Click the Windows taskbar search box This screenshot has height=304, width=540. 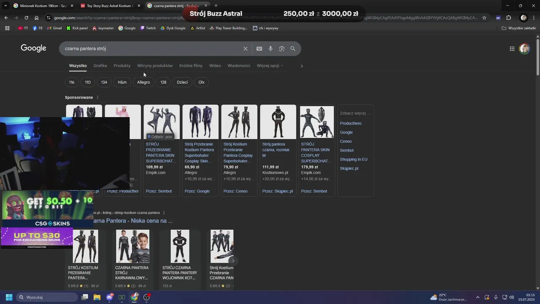click(x=46, y=297)
